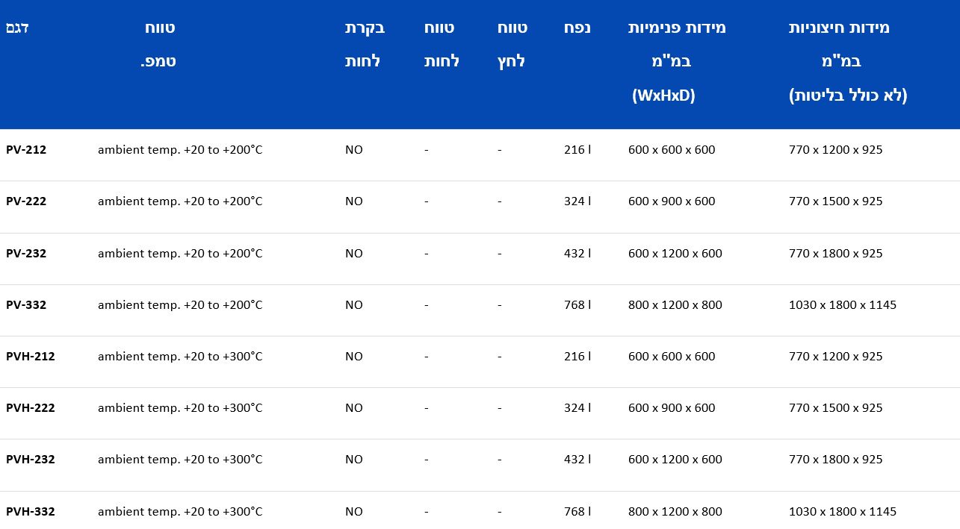
Task: Click the NO humidity value in PV-232 row
Action: click(x=353, y=254)
